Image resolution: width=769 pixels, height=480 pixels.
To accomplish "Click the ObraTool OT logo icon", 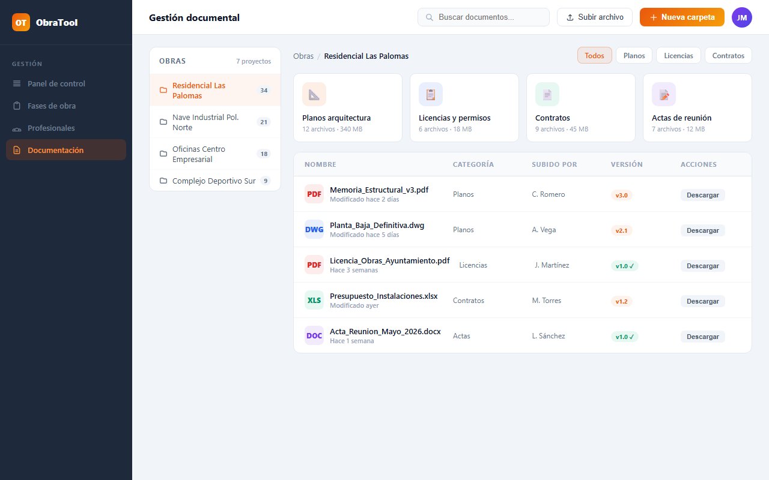I will [x=21, y=22].
